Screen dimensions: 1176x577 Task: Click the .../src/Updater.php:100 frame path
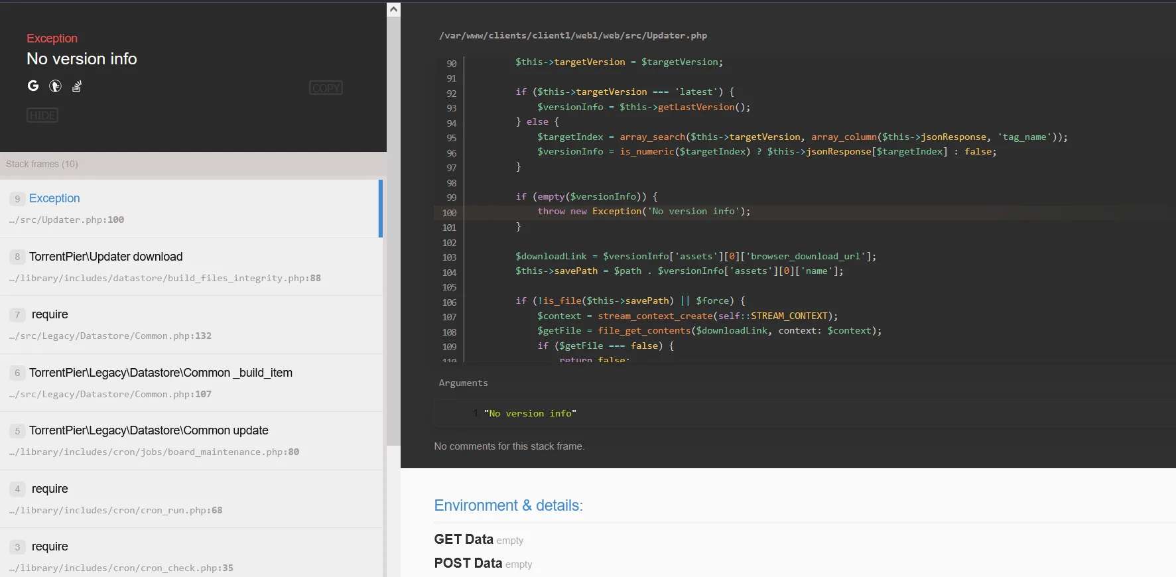click(x=66, y=220)
